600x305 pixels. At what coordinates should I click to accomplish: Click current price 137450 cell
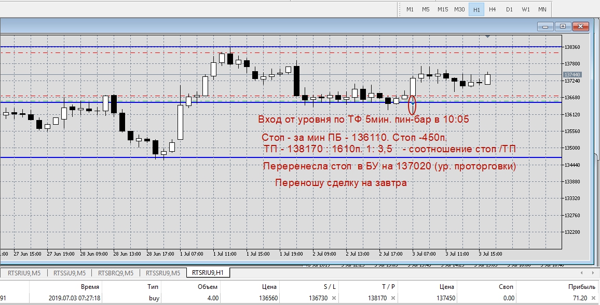(x=446, y=298)
